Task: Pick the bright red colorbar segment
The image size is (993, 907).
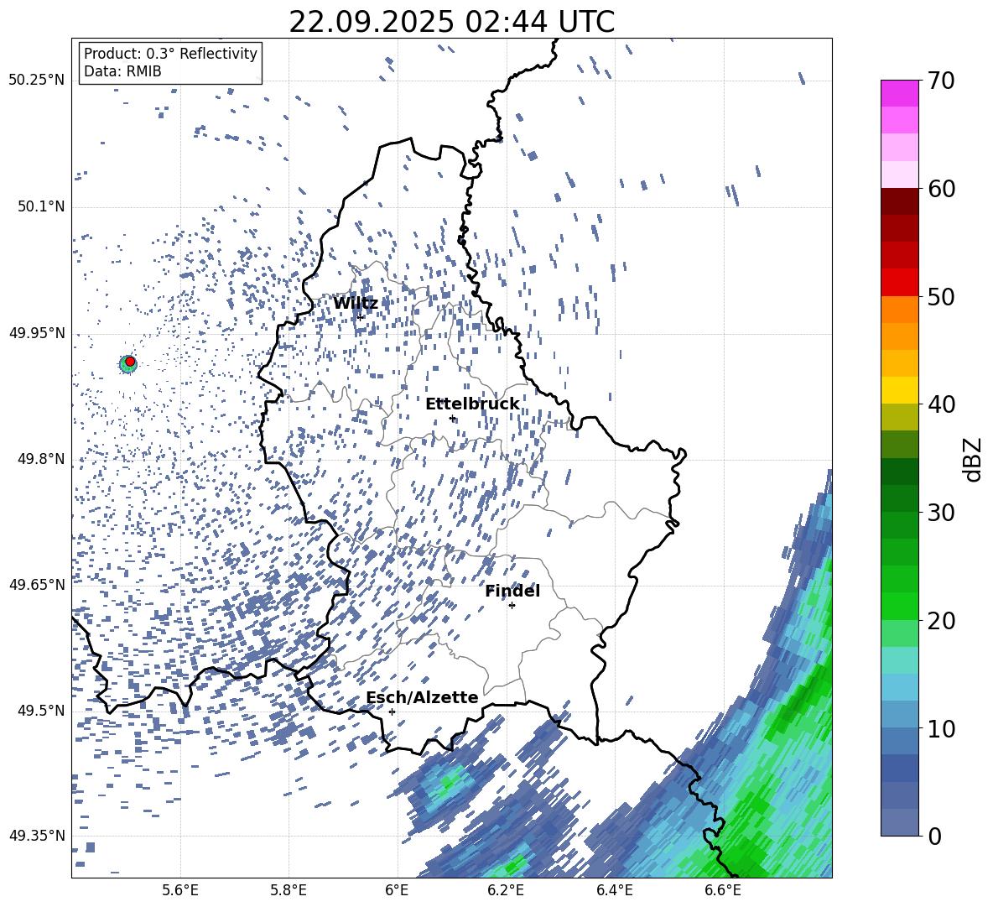Action: click(x=899, y=283)
